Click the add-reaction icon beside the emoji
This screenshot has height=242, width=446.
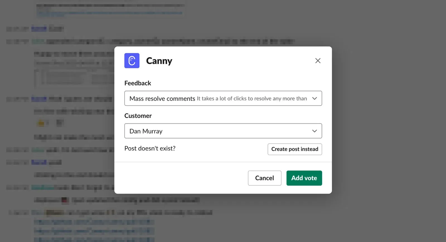coord(59,122)
